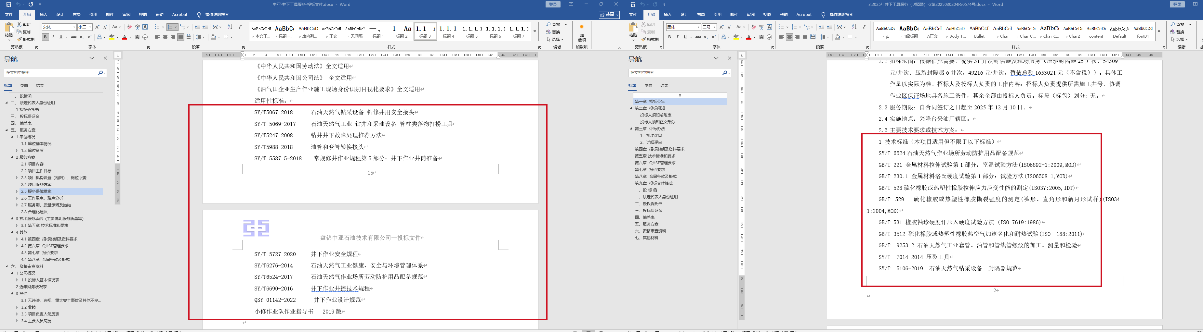Toggle subscript in the right window
Screen dimensions: 1203x332
706,37
